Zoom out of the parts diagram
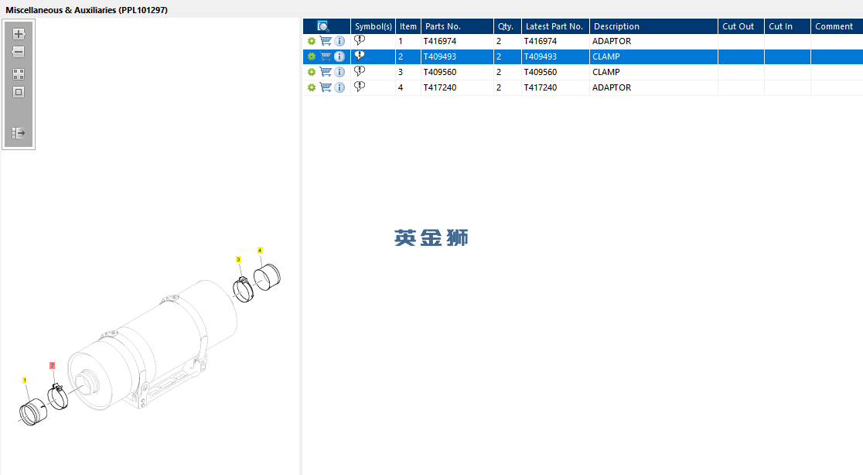The image size is (863, 475). click(x=18, y=53)
